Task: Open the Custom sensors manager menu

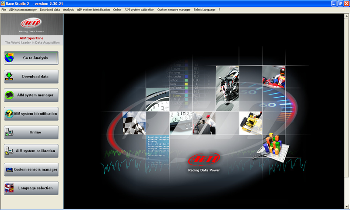Action: click(x=174, y=10)
